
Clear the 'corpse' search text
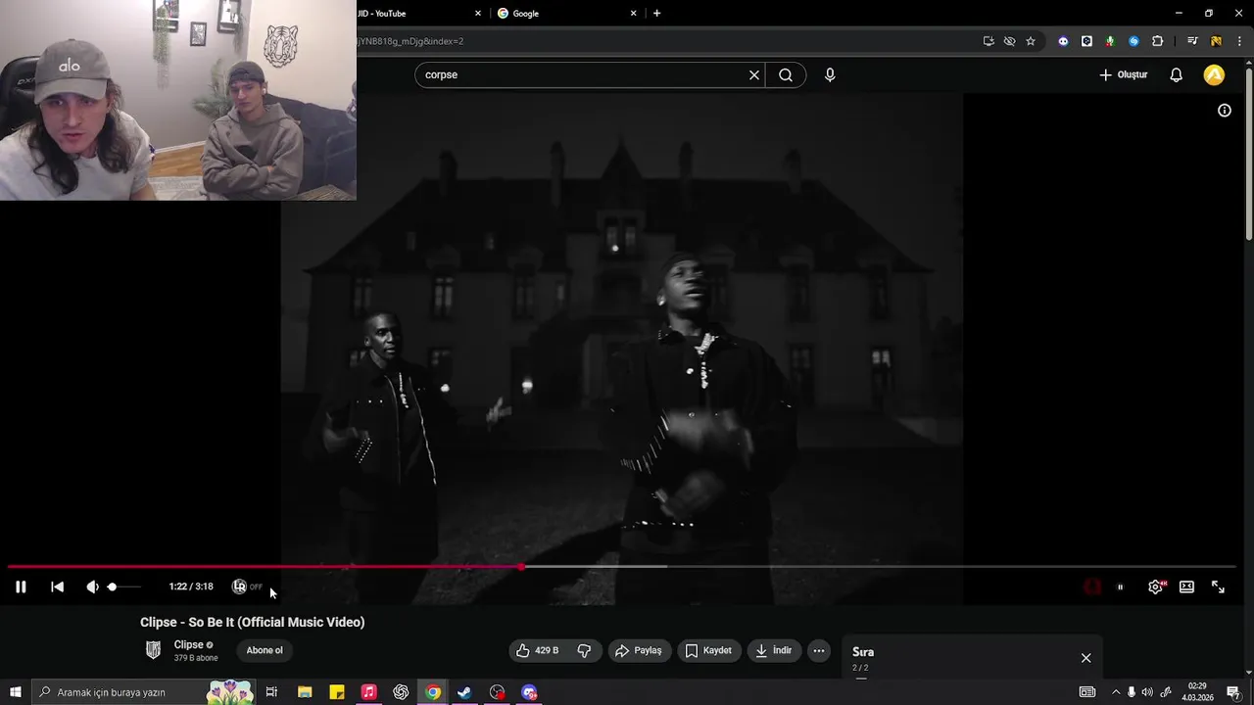click(754, 74)
